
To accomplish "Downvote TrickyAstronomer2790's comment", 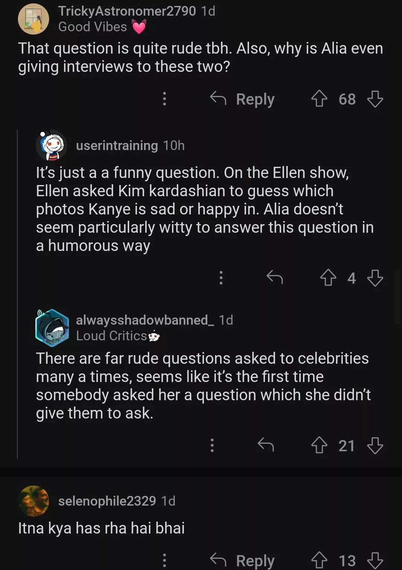I will coord(375,99).
